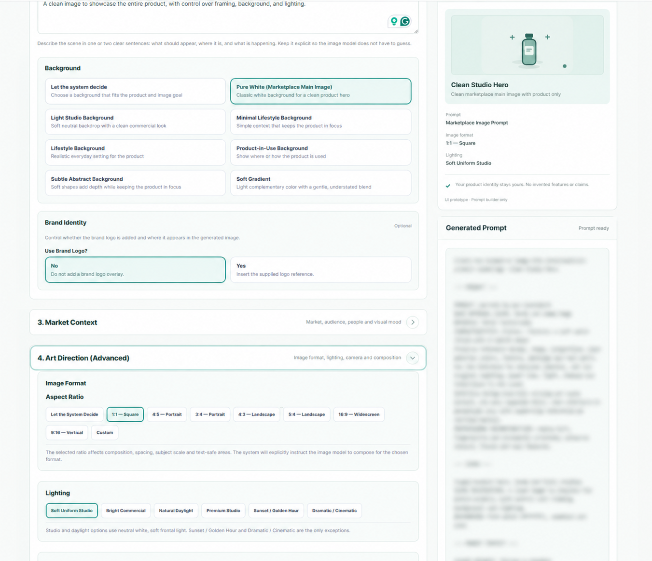Select Product-in-Use Background card
652x561 pixels.
321,152
